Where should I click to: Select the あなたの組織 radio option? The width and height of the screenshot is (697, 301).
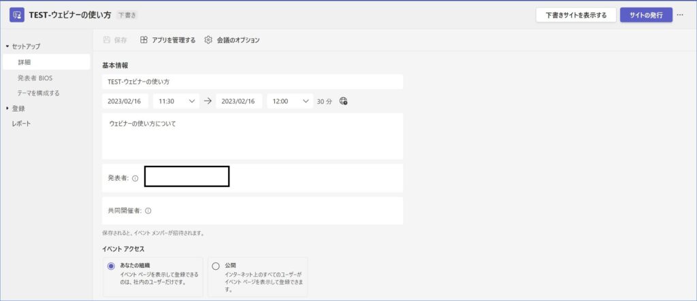[x=111, y=266]
